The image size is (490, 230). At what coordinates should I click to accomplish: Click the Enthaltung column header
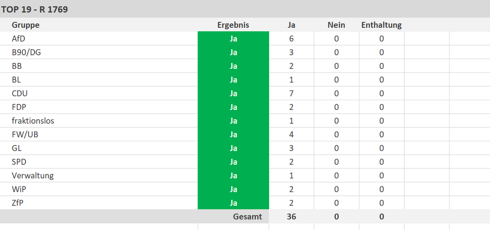tap(381, 25)
